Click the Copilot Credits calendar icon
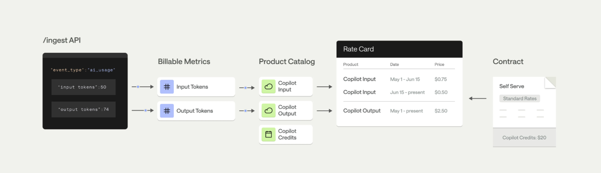This screenshot has height=173, width=601. (269, 134)
